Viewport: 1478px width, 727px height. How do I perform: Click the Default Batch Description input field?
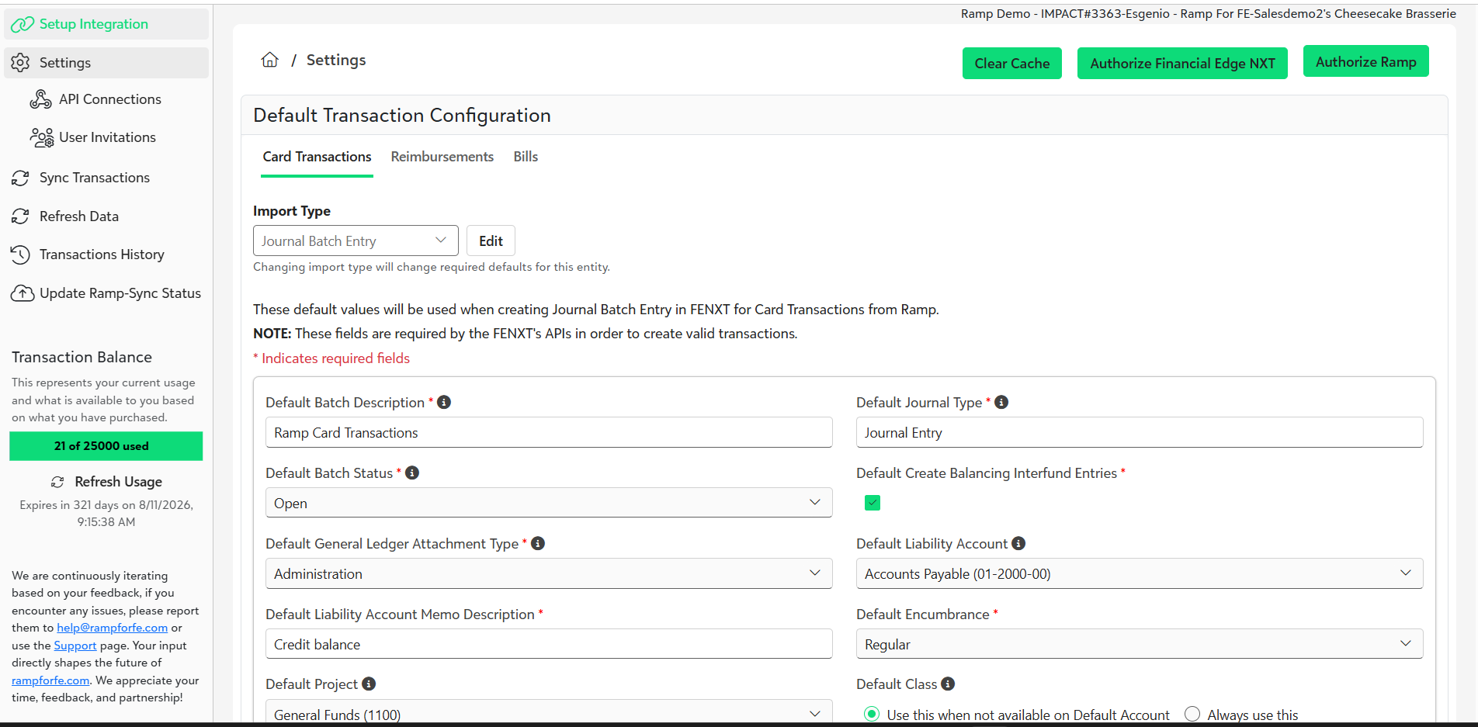(549, 432)
